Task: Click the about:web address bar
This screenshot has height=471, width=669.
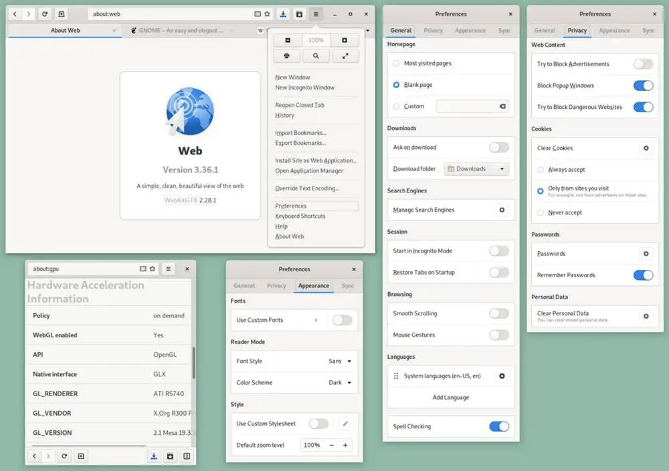Action: pyautogui.click(x=181, y=14)
